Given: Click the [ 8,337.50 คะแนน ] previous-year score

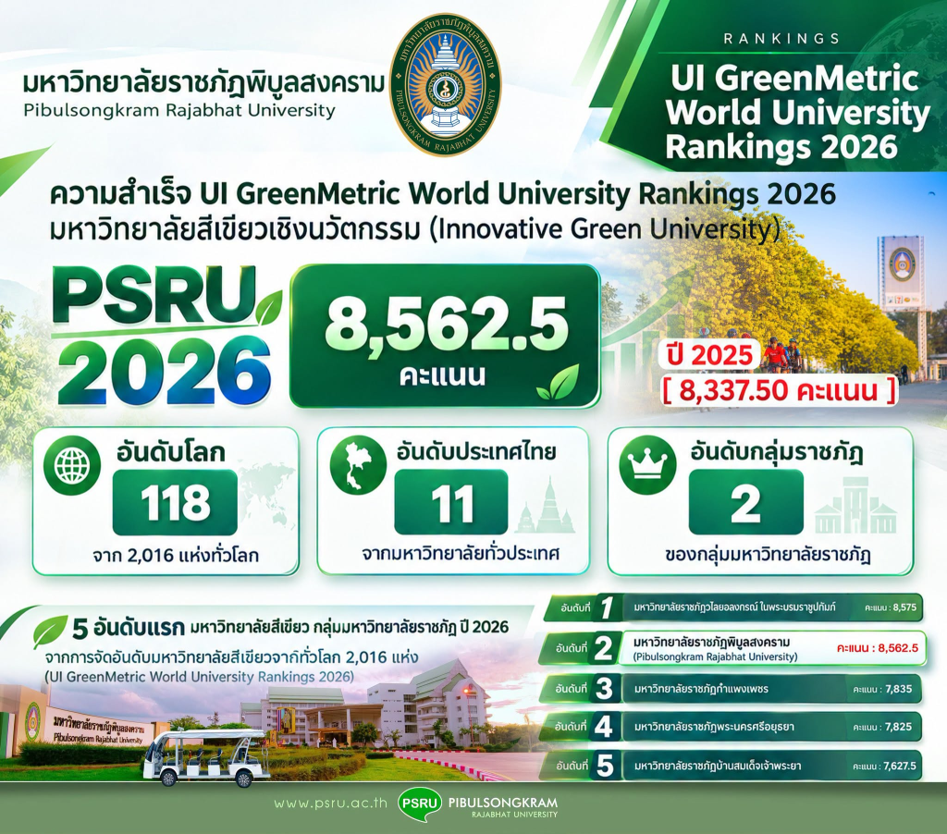Looking at the screenshot, I should 779,391.
